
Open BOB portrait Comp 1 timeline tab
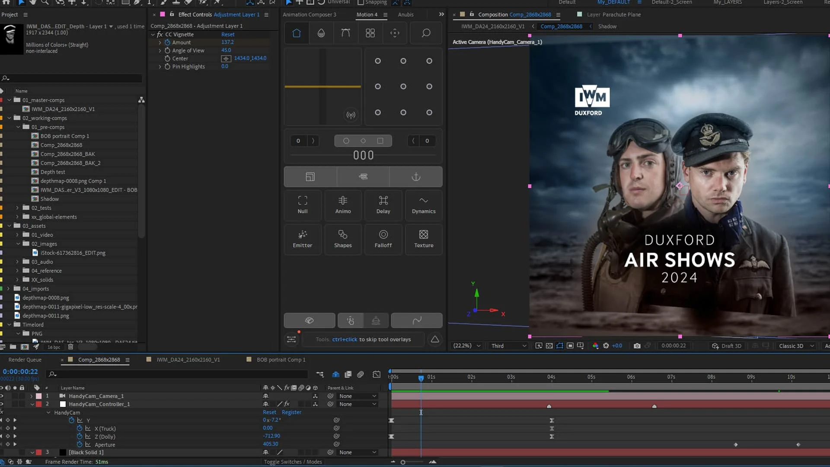click(281, 360)
